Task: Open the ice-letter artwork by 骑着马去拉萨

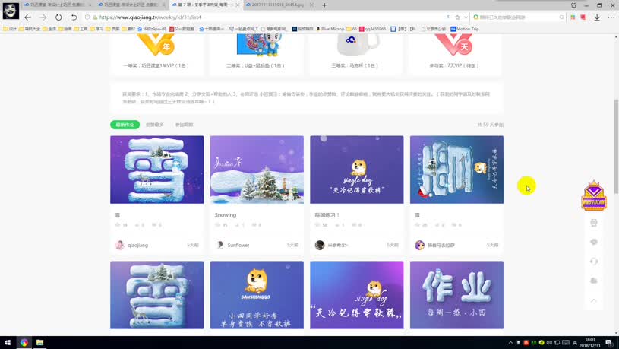Action: click(456, 170)
